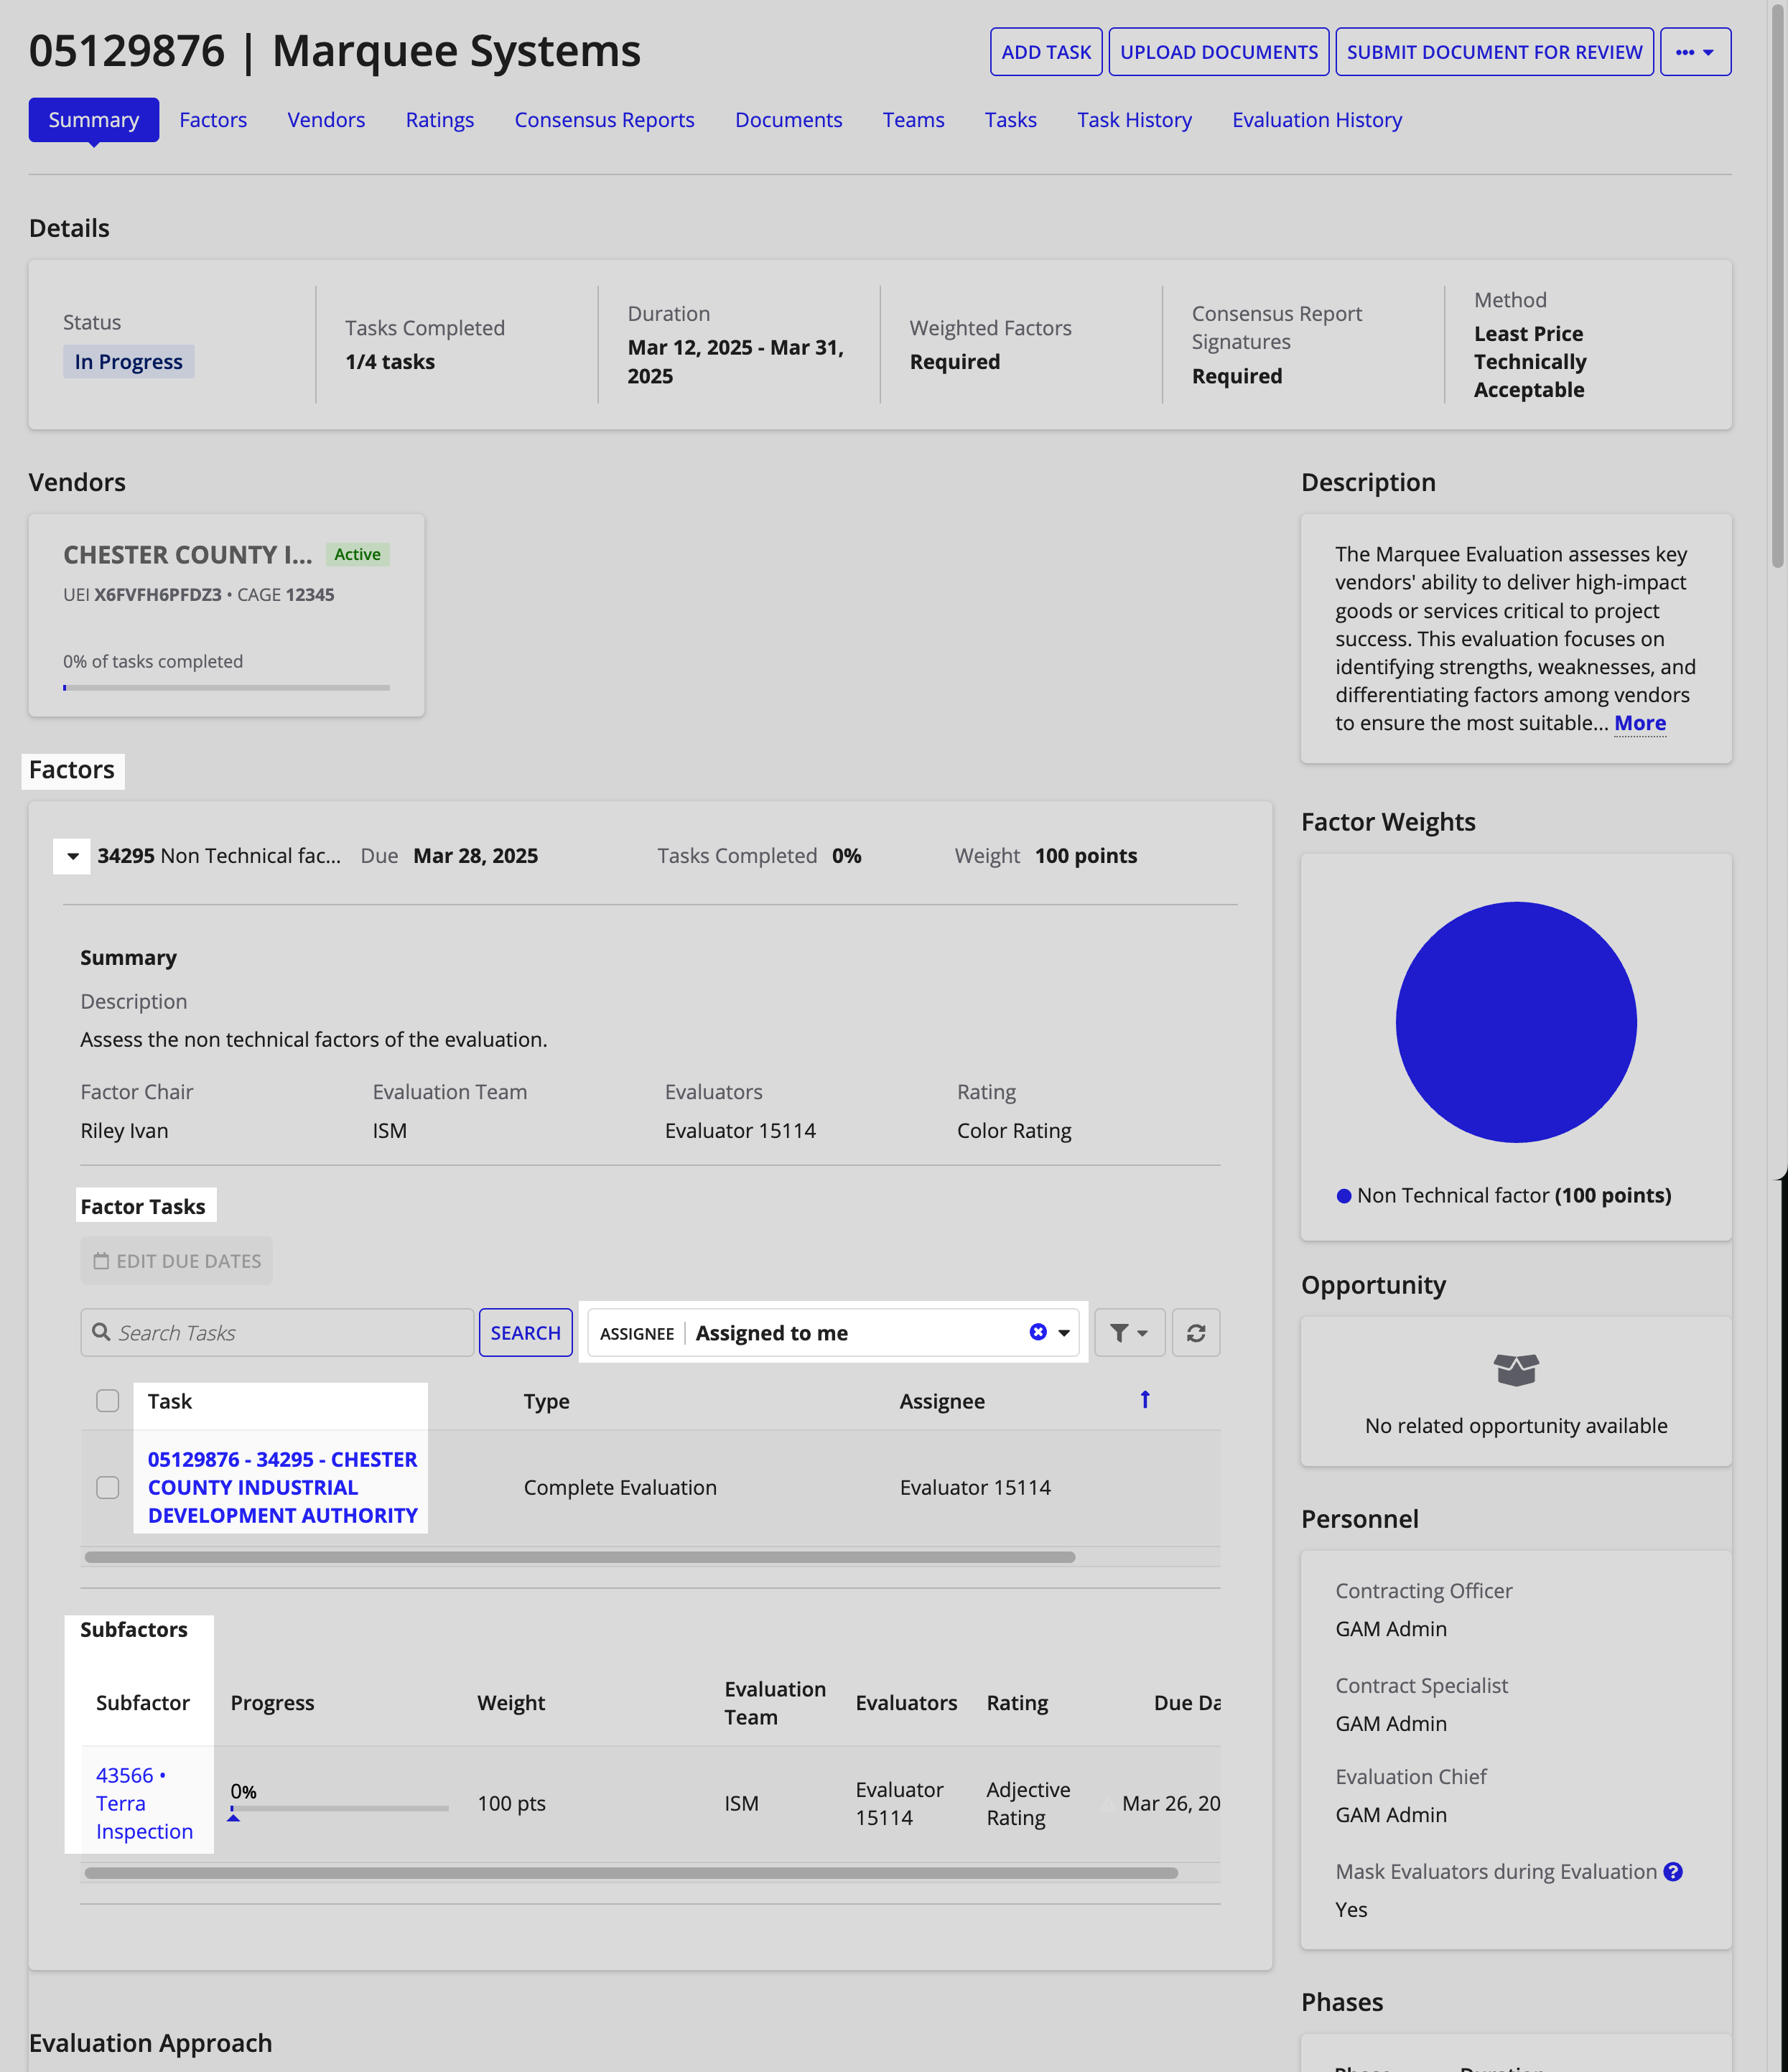The image size is (1788, 2072).
Task: Open the Vendors tab
Action: (326, 120)
